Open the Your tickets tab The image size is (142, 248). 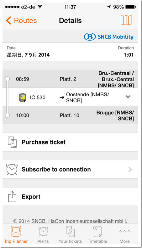(x=70, y=235)
